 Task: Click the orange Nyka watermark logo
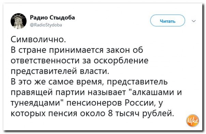click(193, 121)
